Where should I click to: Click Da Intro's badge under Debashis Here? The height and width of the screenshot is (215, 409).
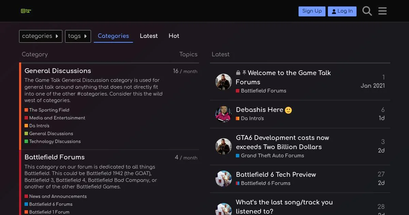tap(250, 118)
